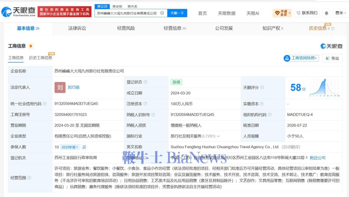Click the 刘 avatar of the legal representative
The height and width of the screenshot is (197, 349).
pos(60,87)
